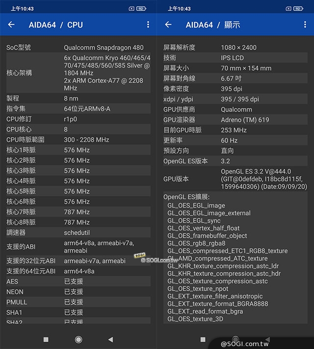Select '253 MHz' GPU clock value
314x349 pixels.
point(234,130)
